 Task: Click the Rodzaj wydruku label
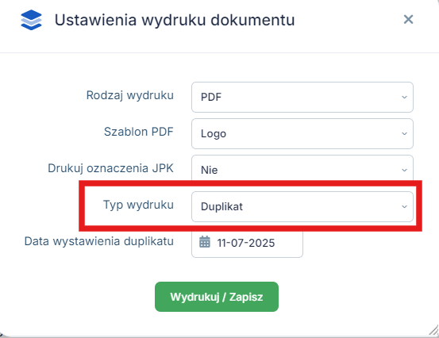130,95
